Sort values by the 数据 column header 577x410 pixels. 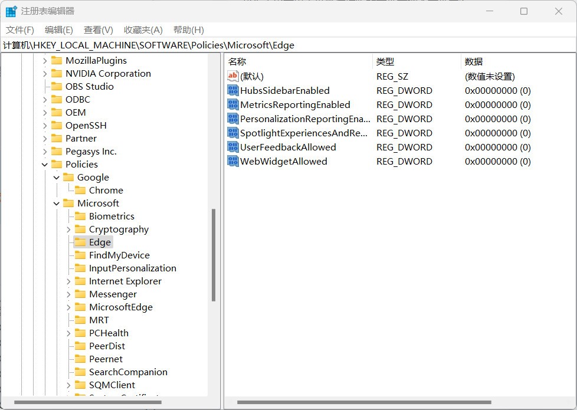(518, 61)
